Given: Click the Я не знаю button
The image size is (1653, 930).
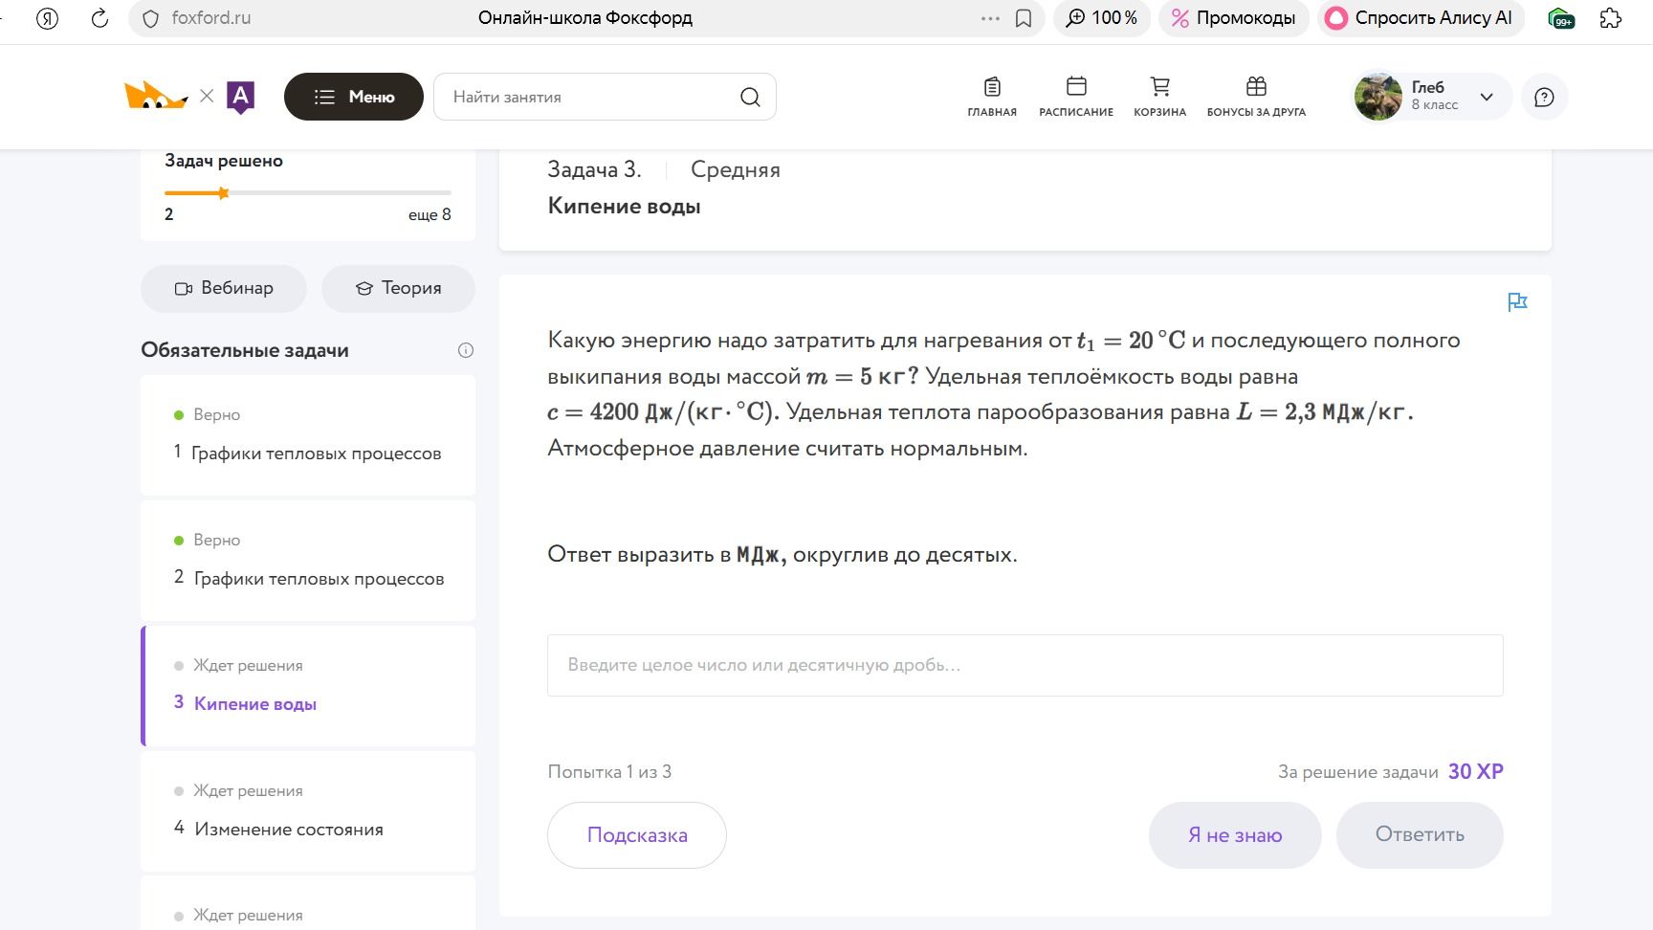Looking at the screenshot, I should click(1235, 835).
